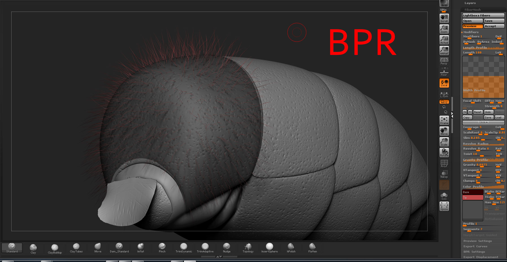Open Lightbox Fibers presets
Image resolution: width=507 pixels, height=262 pixels.
tap(483, 16)
